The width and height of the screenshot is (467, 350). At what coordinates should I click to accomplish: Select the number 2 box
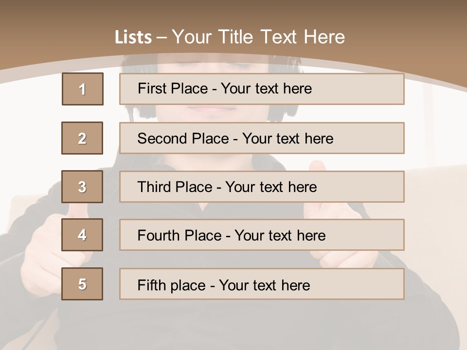[82, 138]
